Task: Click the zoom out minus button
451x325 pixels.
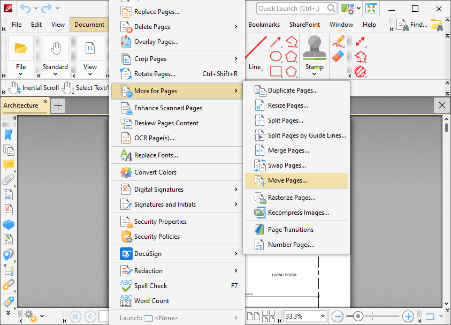Action: pos(337,316)
